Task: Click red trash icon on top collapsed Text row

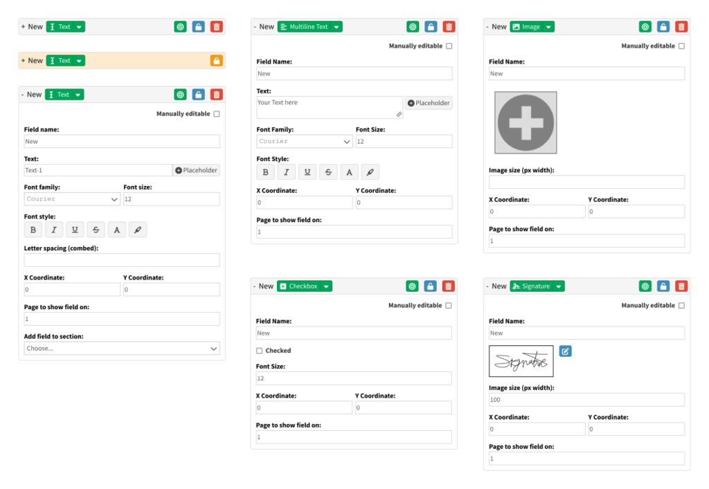Action: coord(217,27)
